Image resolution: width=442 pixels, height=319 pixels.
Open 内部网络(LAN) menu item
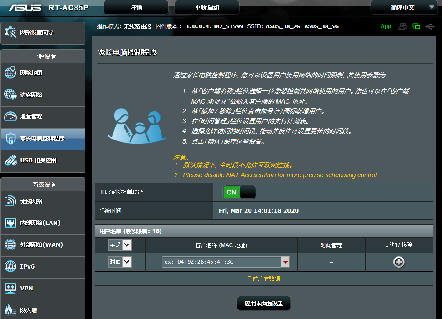[x=43, y=223]
